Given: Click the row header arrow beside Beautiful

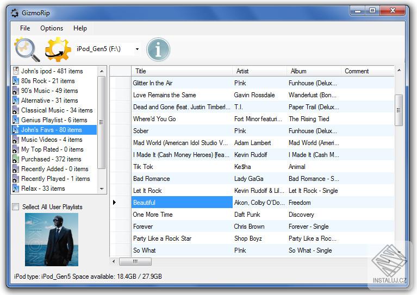Looking at the screenshot, I should click(114, 203).
